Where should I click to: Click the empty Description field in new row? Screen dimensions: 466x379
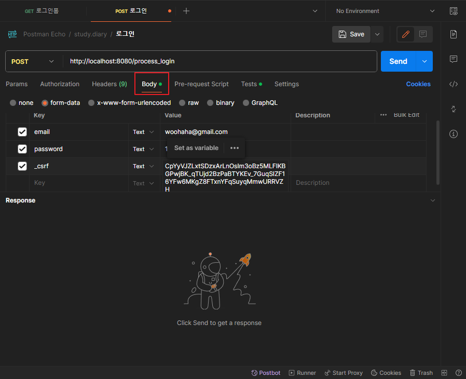tap(358, 183)
